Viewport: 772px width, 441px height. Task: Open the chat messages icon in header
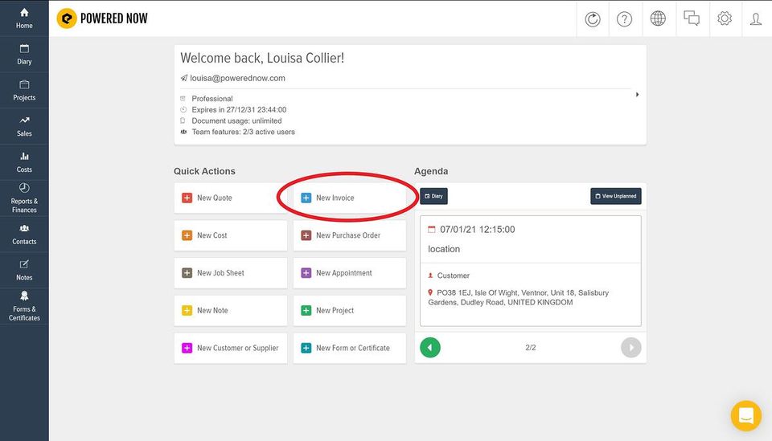click(x=692, y=18)
